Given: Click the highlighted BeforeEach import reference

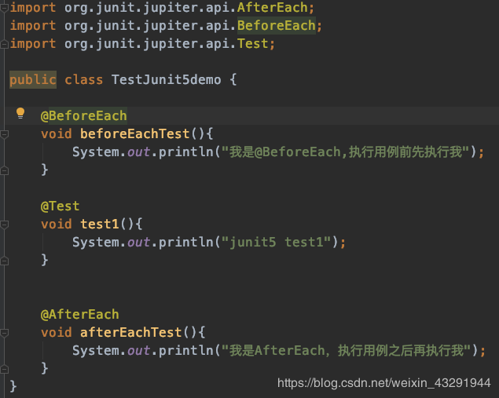Looking at the screenshot, I should click(277, 25).
